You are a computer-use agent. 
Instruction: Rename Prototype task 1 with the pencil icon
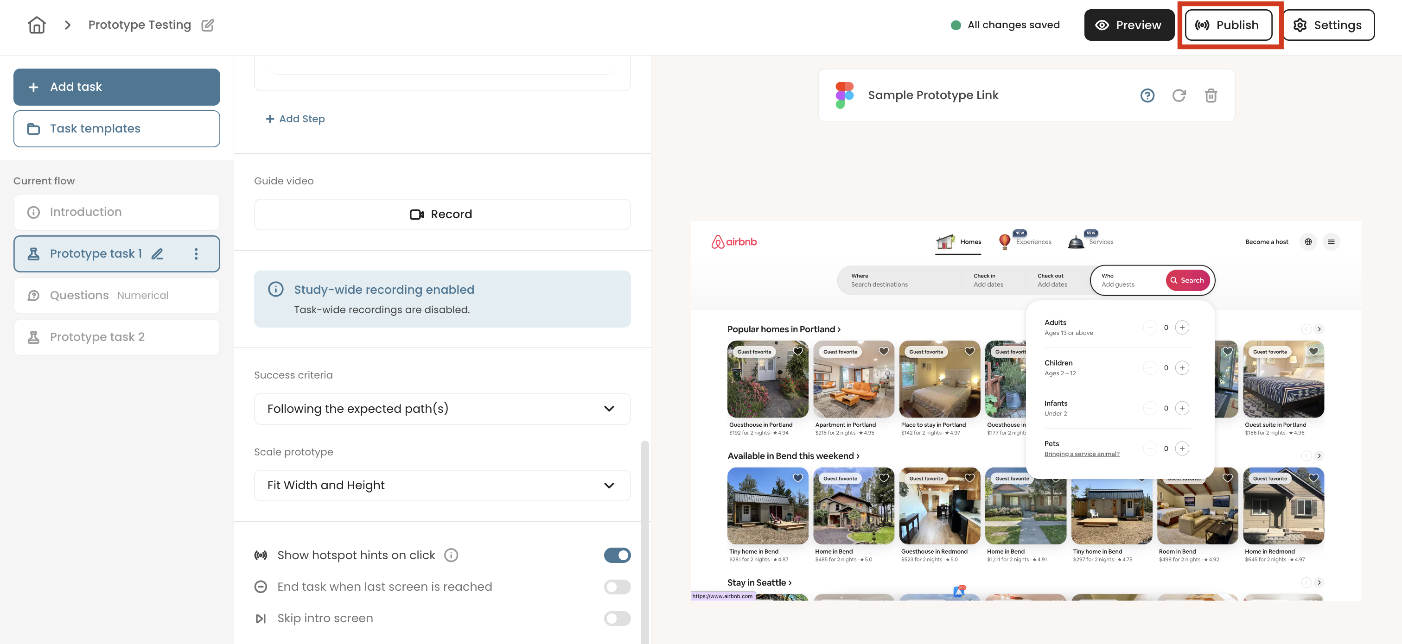[x=157, y=254]
